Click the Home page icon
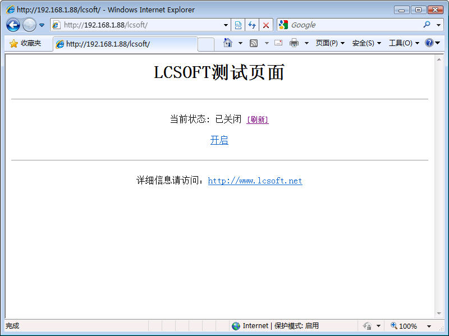This screenshot has height=336, width=449. click(x=227, y=43)
